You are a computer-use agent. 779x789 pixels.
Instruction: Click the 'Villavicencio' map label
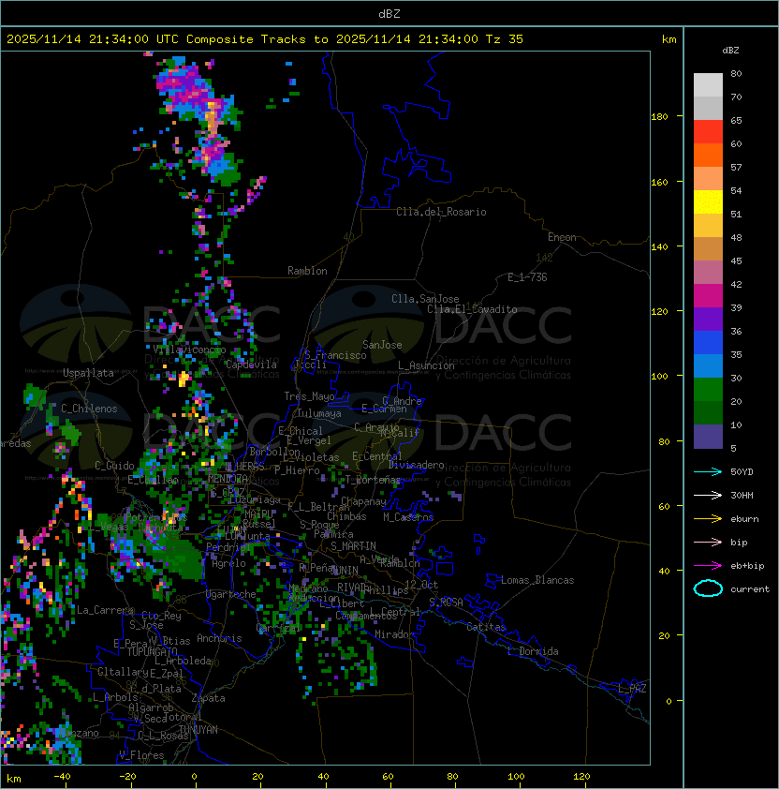pyautogui.click(x=189, y=350)
